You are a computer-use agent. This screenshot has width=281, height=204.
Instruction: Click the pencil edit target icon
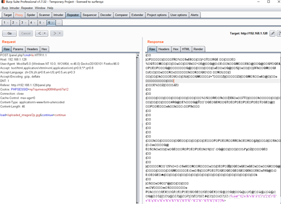(272, 33)
